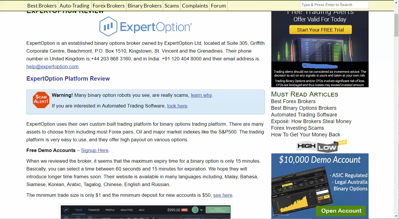Click Start Your FREE Trial button
The height and width of the screenshot is (219, 399).
320,30
